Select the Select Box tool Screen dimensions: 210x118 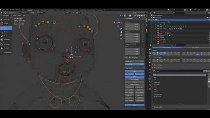click(x=6, y=20)
